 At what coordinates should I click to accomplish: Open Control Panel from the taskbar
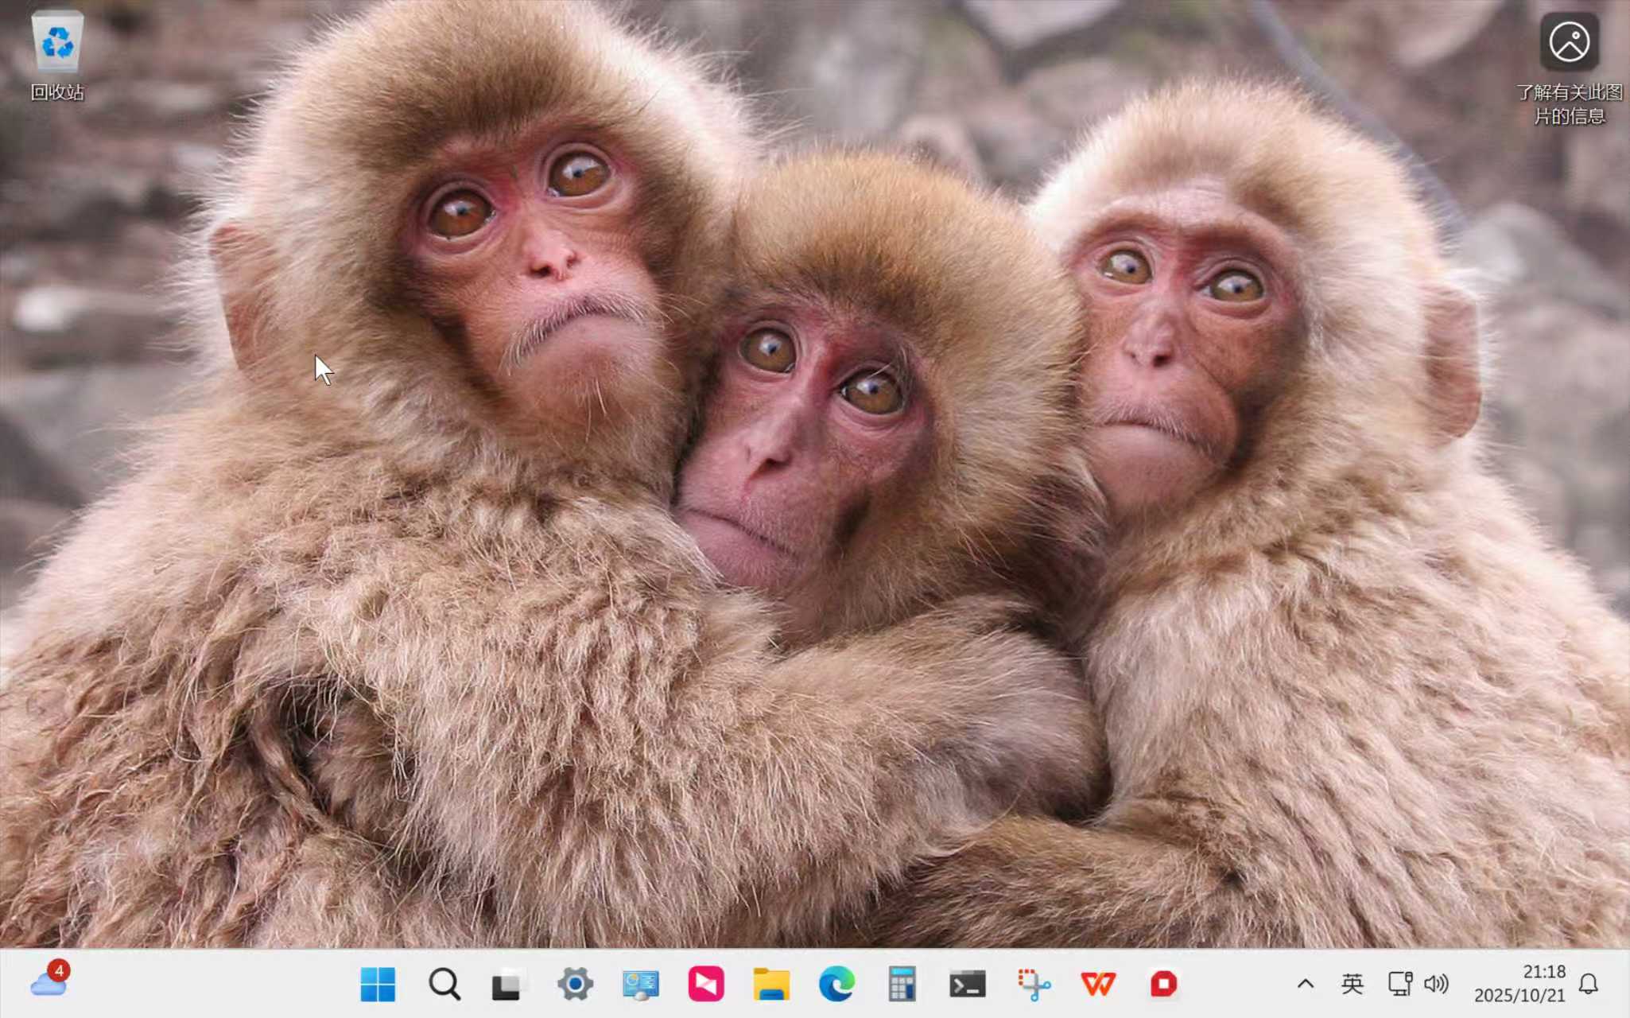(640, 985)
